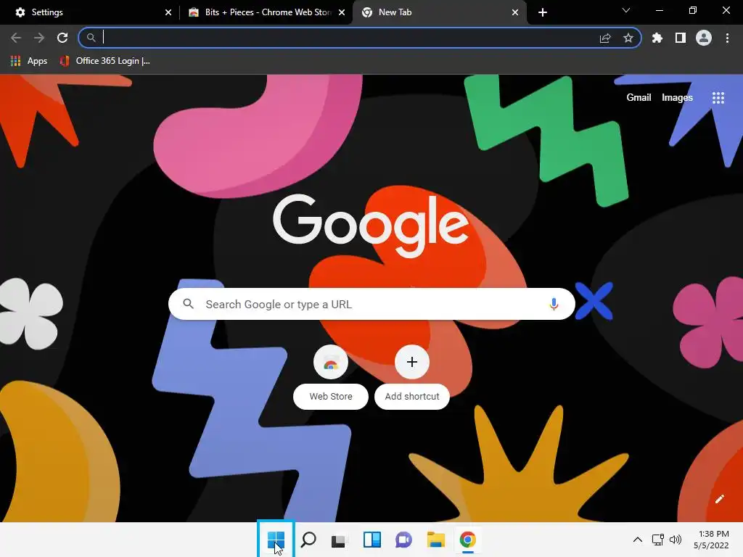Open Chrome's three-dot menu
This screenshot has height=557, width=743.
pos(727,38)
